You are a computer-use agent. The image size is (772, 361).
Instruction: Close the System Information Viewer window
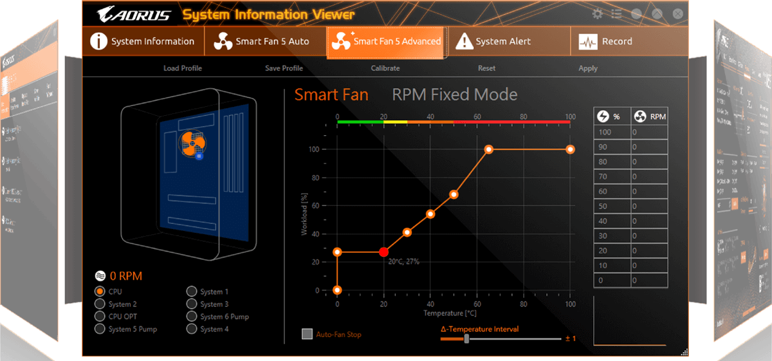[677, 14]
